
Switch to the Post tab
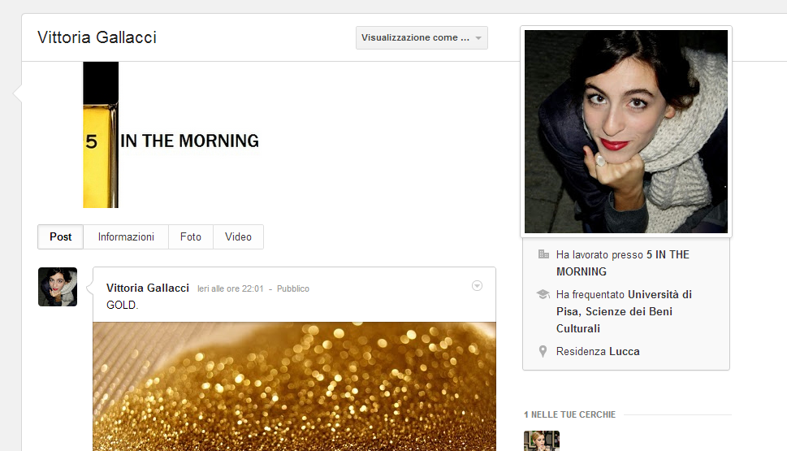pyautogui.click(x=61, y=236)
